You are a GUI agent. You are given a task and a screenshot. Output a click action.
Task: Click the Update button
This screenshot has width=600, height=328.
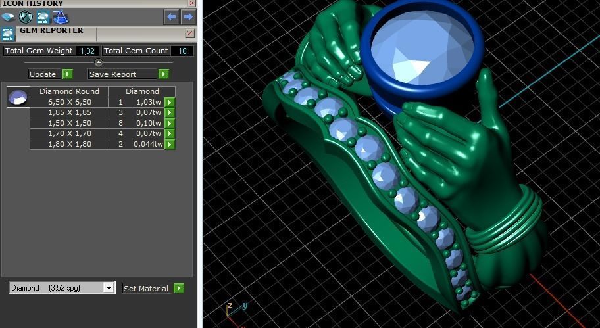[43, 74]
